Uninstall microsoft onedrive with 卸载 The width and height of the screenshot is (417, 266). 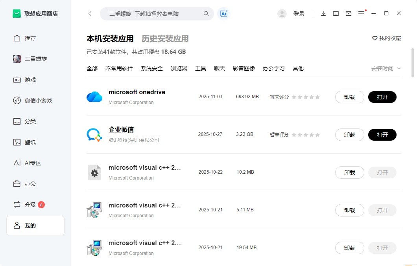click(349, 97)
